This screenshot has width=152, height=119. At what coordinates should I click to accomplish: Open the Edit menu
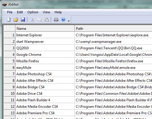(20, 12)
